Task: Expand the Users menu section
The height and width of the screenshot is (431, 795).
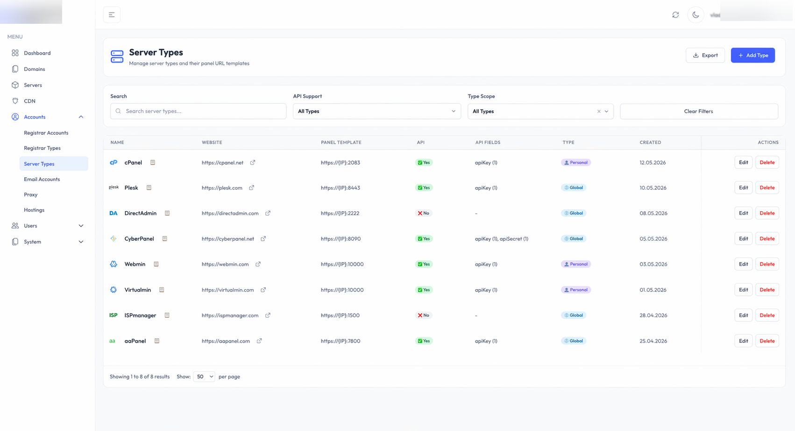Action: [x=81, y=226]
